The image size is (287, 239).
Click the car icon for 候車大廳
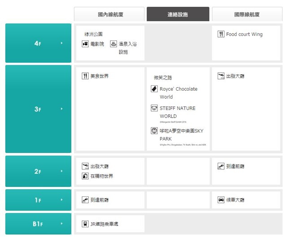click(x=221, y=199)
